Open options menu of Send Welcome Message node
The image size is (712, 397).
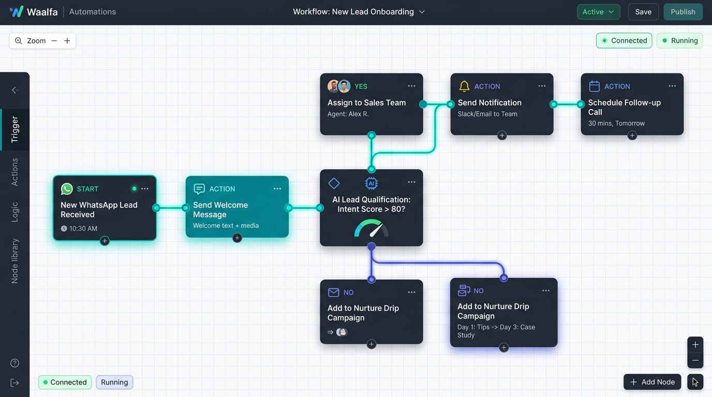pyautogui.click(x=277, y=189)
